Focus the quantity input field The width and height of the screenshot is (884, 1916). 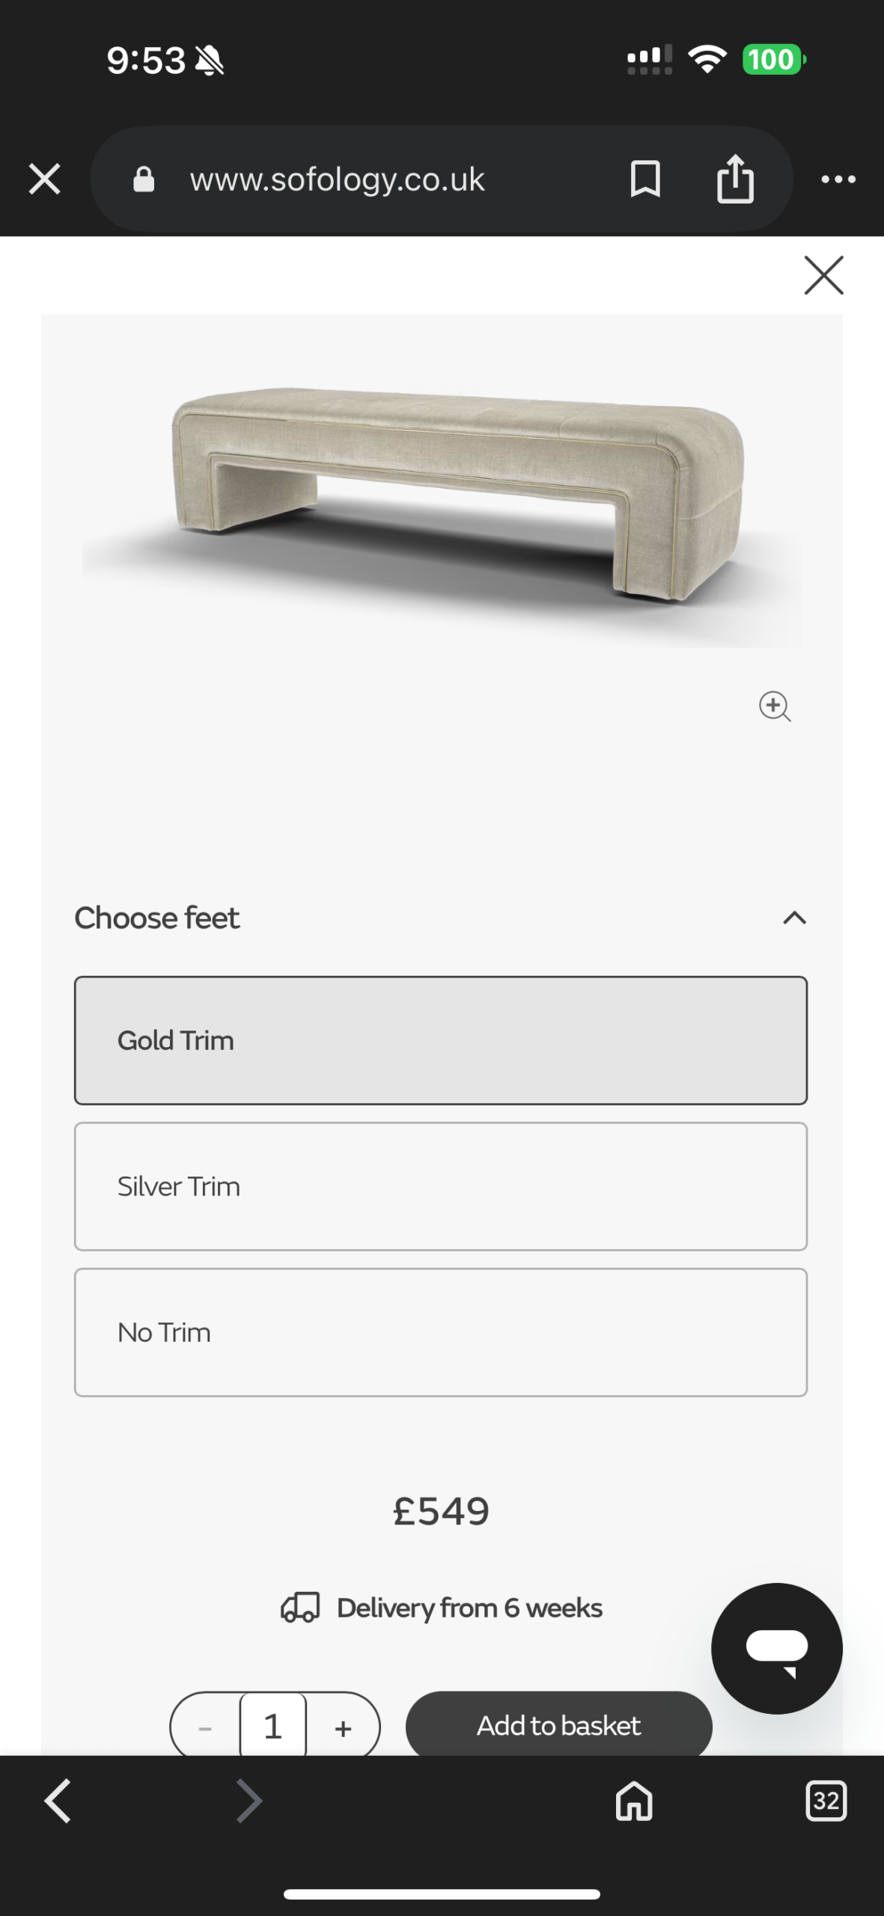(x=273, y=1727)
